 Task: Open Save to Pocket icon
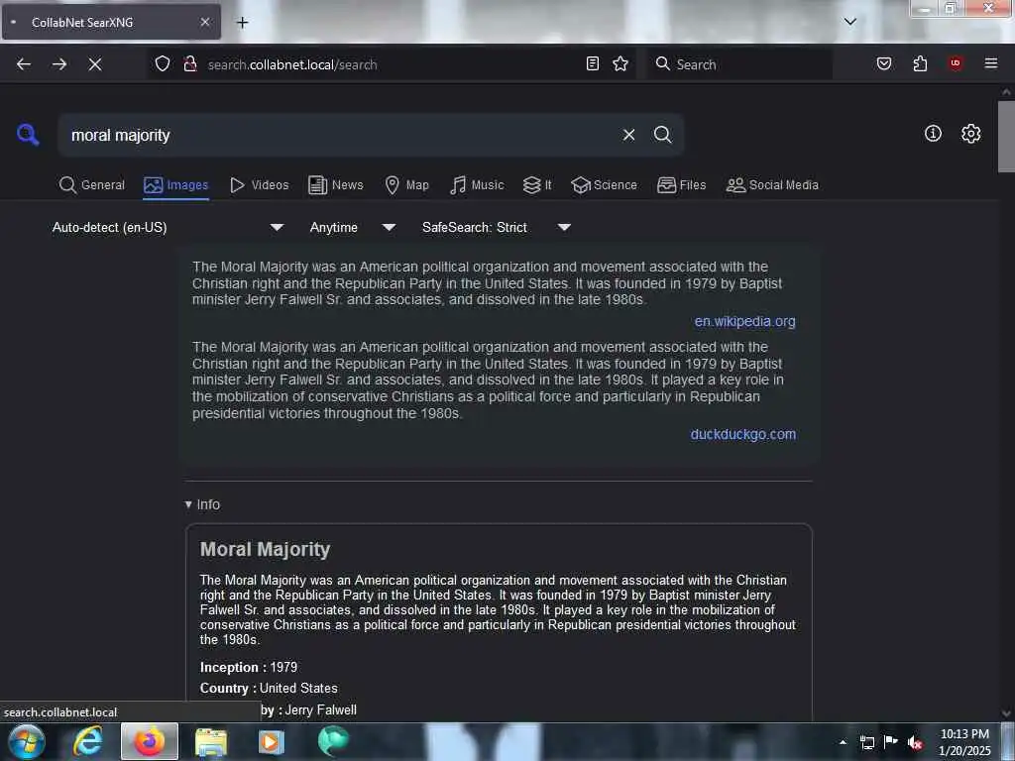(884, 63)
